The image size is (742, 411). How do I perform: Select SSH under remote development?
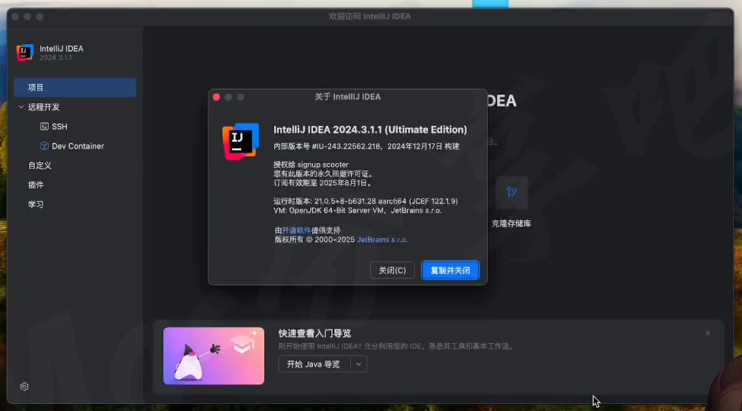click(60, 127)
